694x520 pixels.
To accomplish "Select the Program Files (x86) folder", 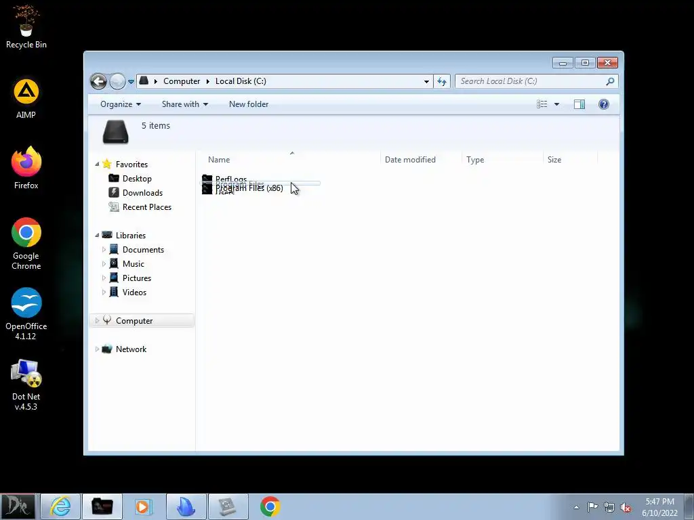I will point(249,188).
